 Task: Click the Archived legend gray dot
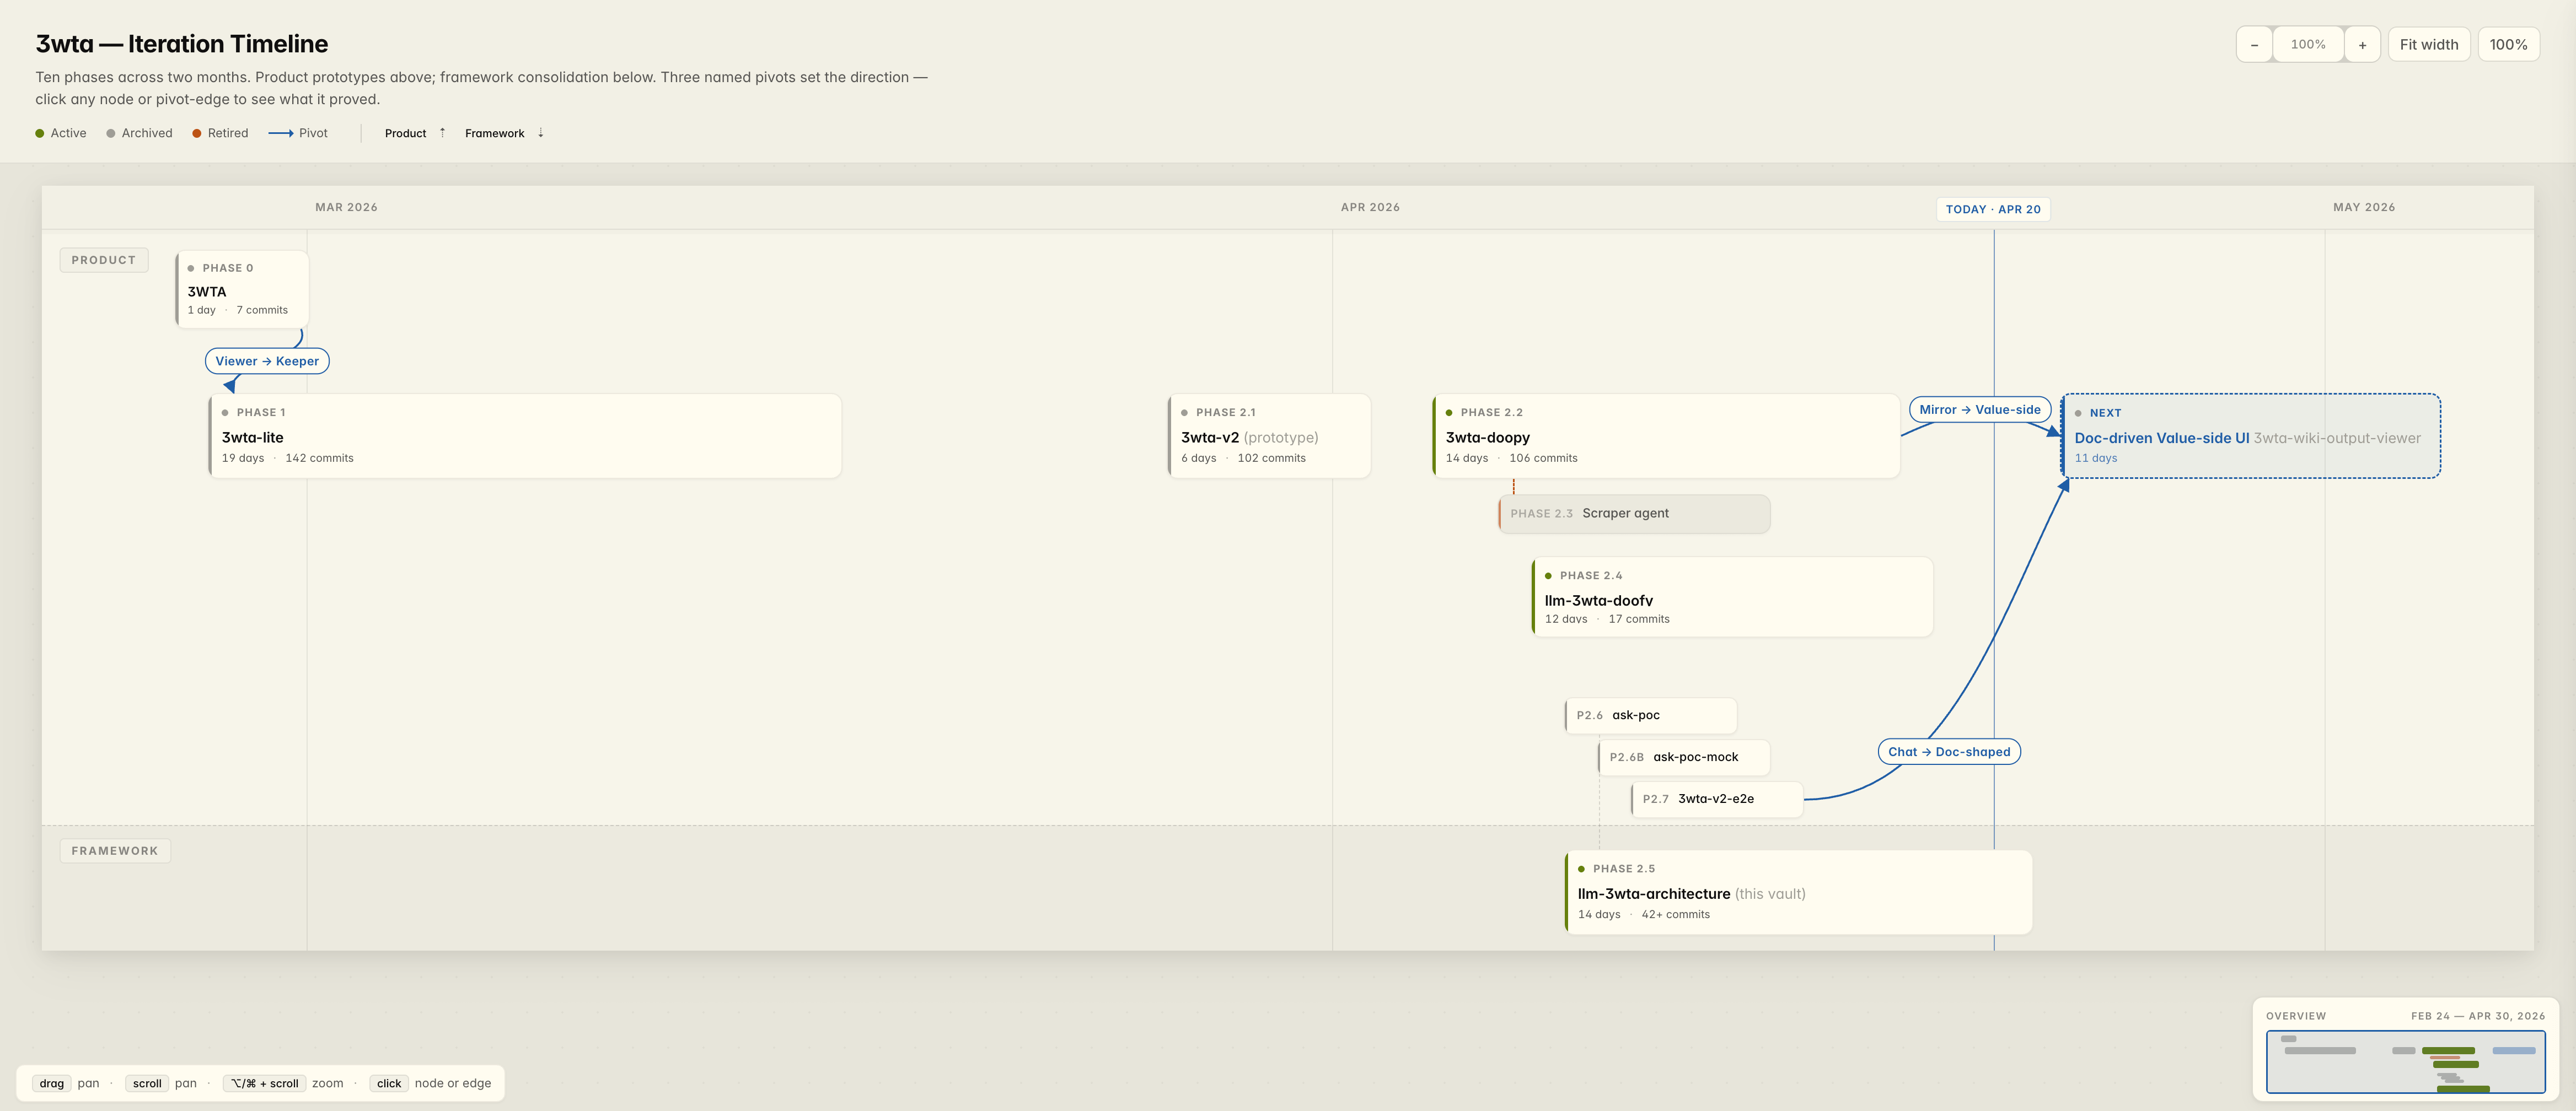point(111,133)
